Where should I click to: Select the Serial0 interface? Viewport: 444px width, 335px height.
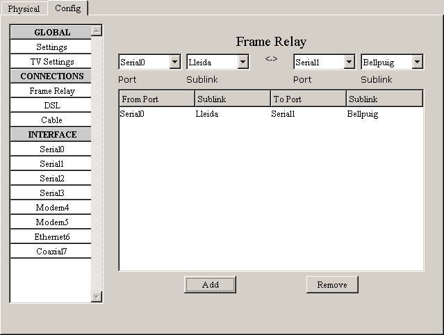51,149
